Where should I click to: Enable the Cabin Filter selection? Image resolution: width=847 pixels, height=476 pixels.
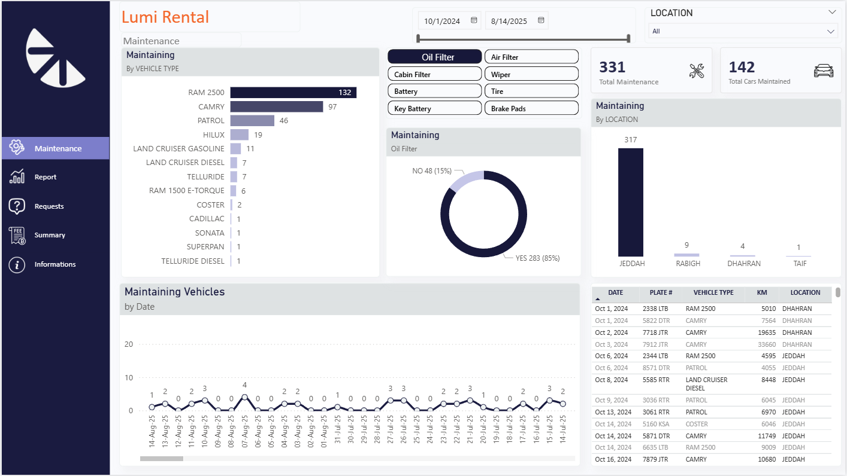[x=434, y=74]
